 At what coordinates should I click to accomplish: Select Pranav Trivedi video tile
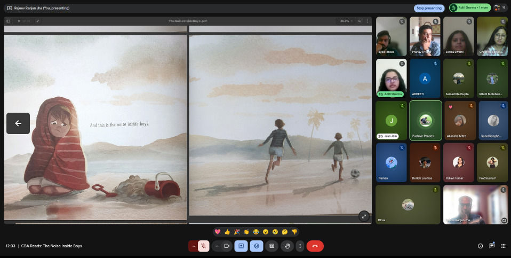(425, 36)
